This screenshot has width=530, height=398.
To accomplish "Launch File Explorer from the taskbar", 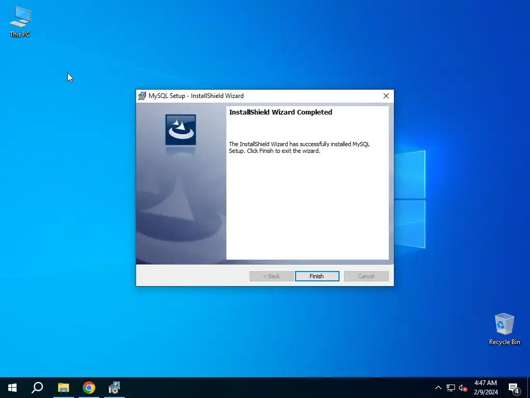I will click(63, 388).
